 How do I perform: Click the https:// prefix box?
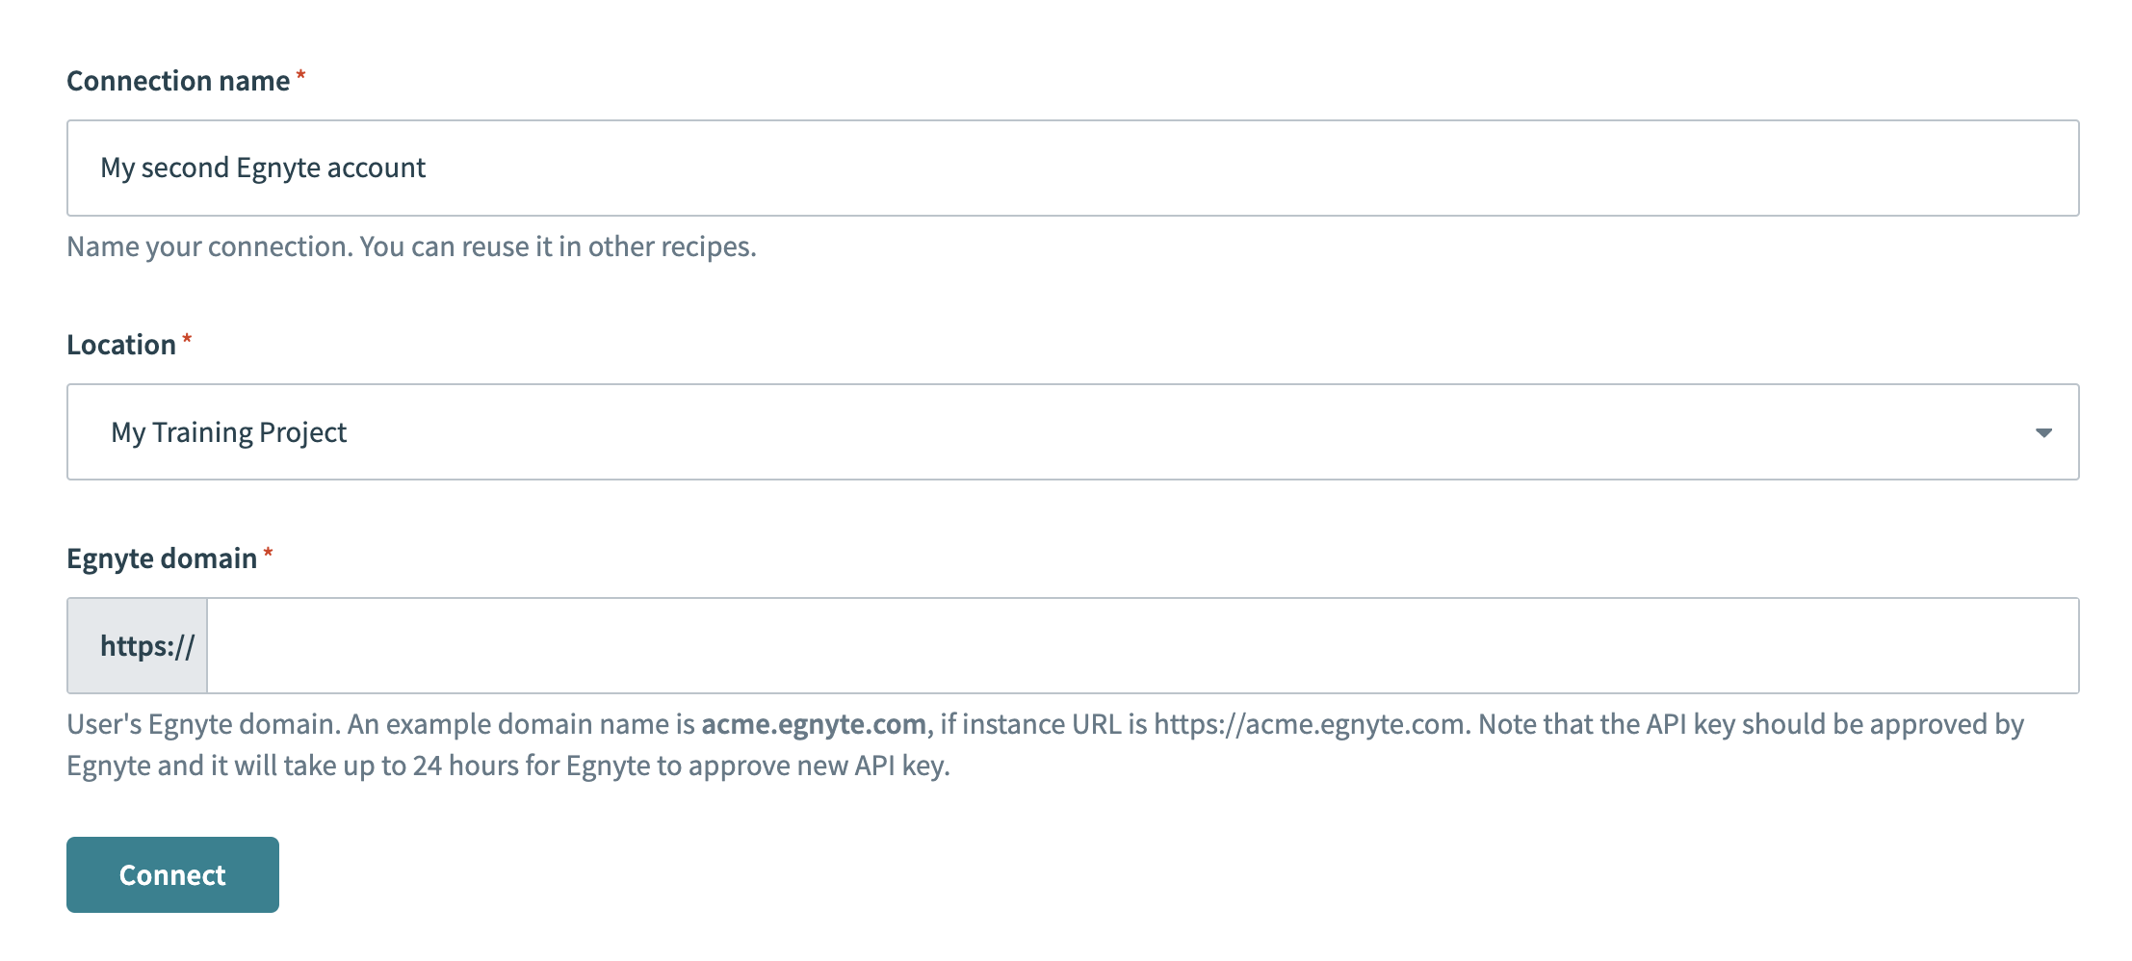click(137, 645)
